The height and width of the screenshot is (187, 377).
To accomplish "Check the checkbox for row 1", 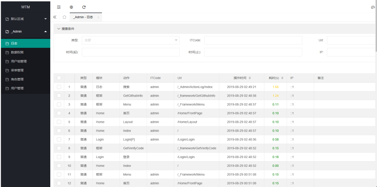I will click(59, 87).
